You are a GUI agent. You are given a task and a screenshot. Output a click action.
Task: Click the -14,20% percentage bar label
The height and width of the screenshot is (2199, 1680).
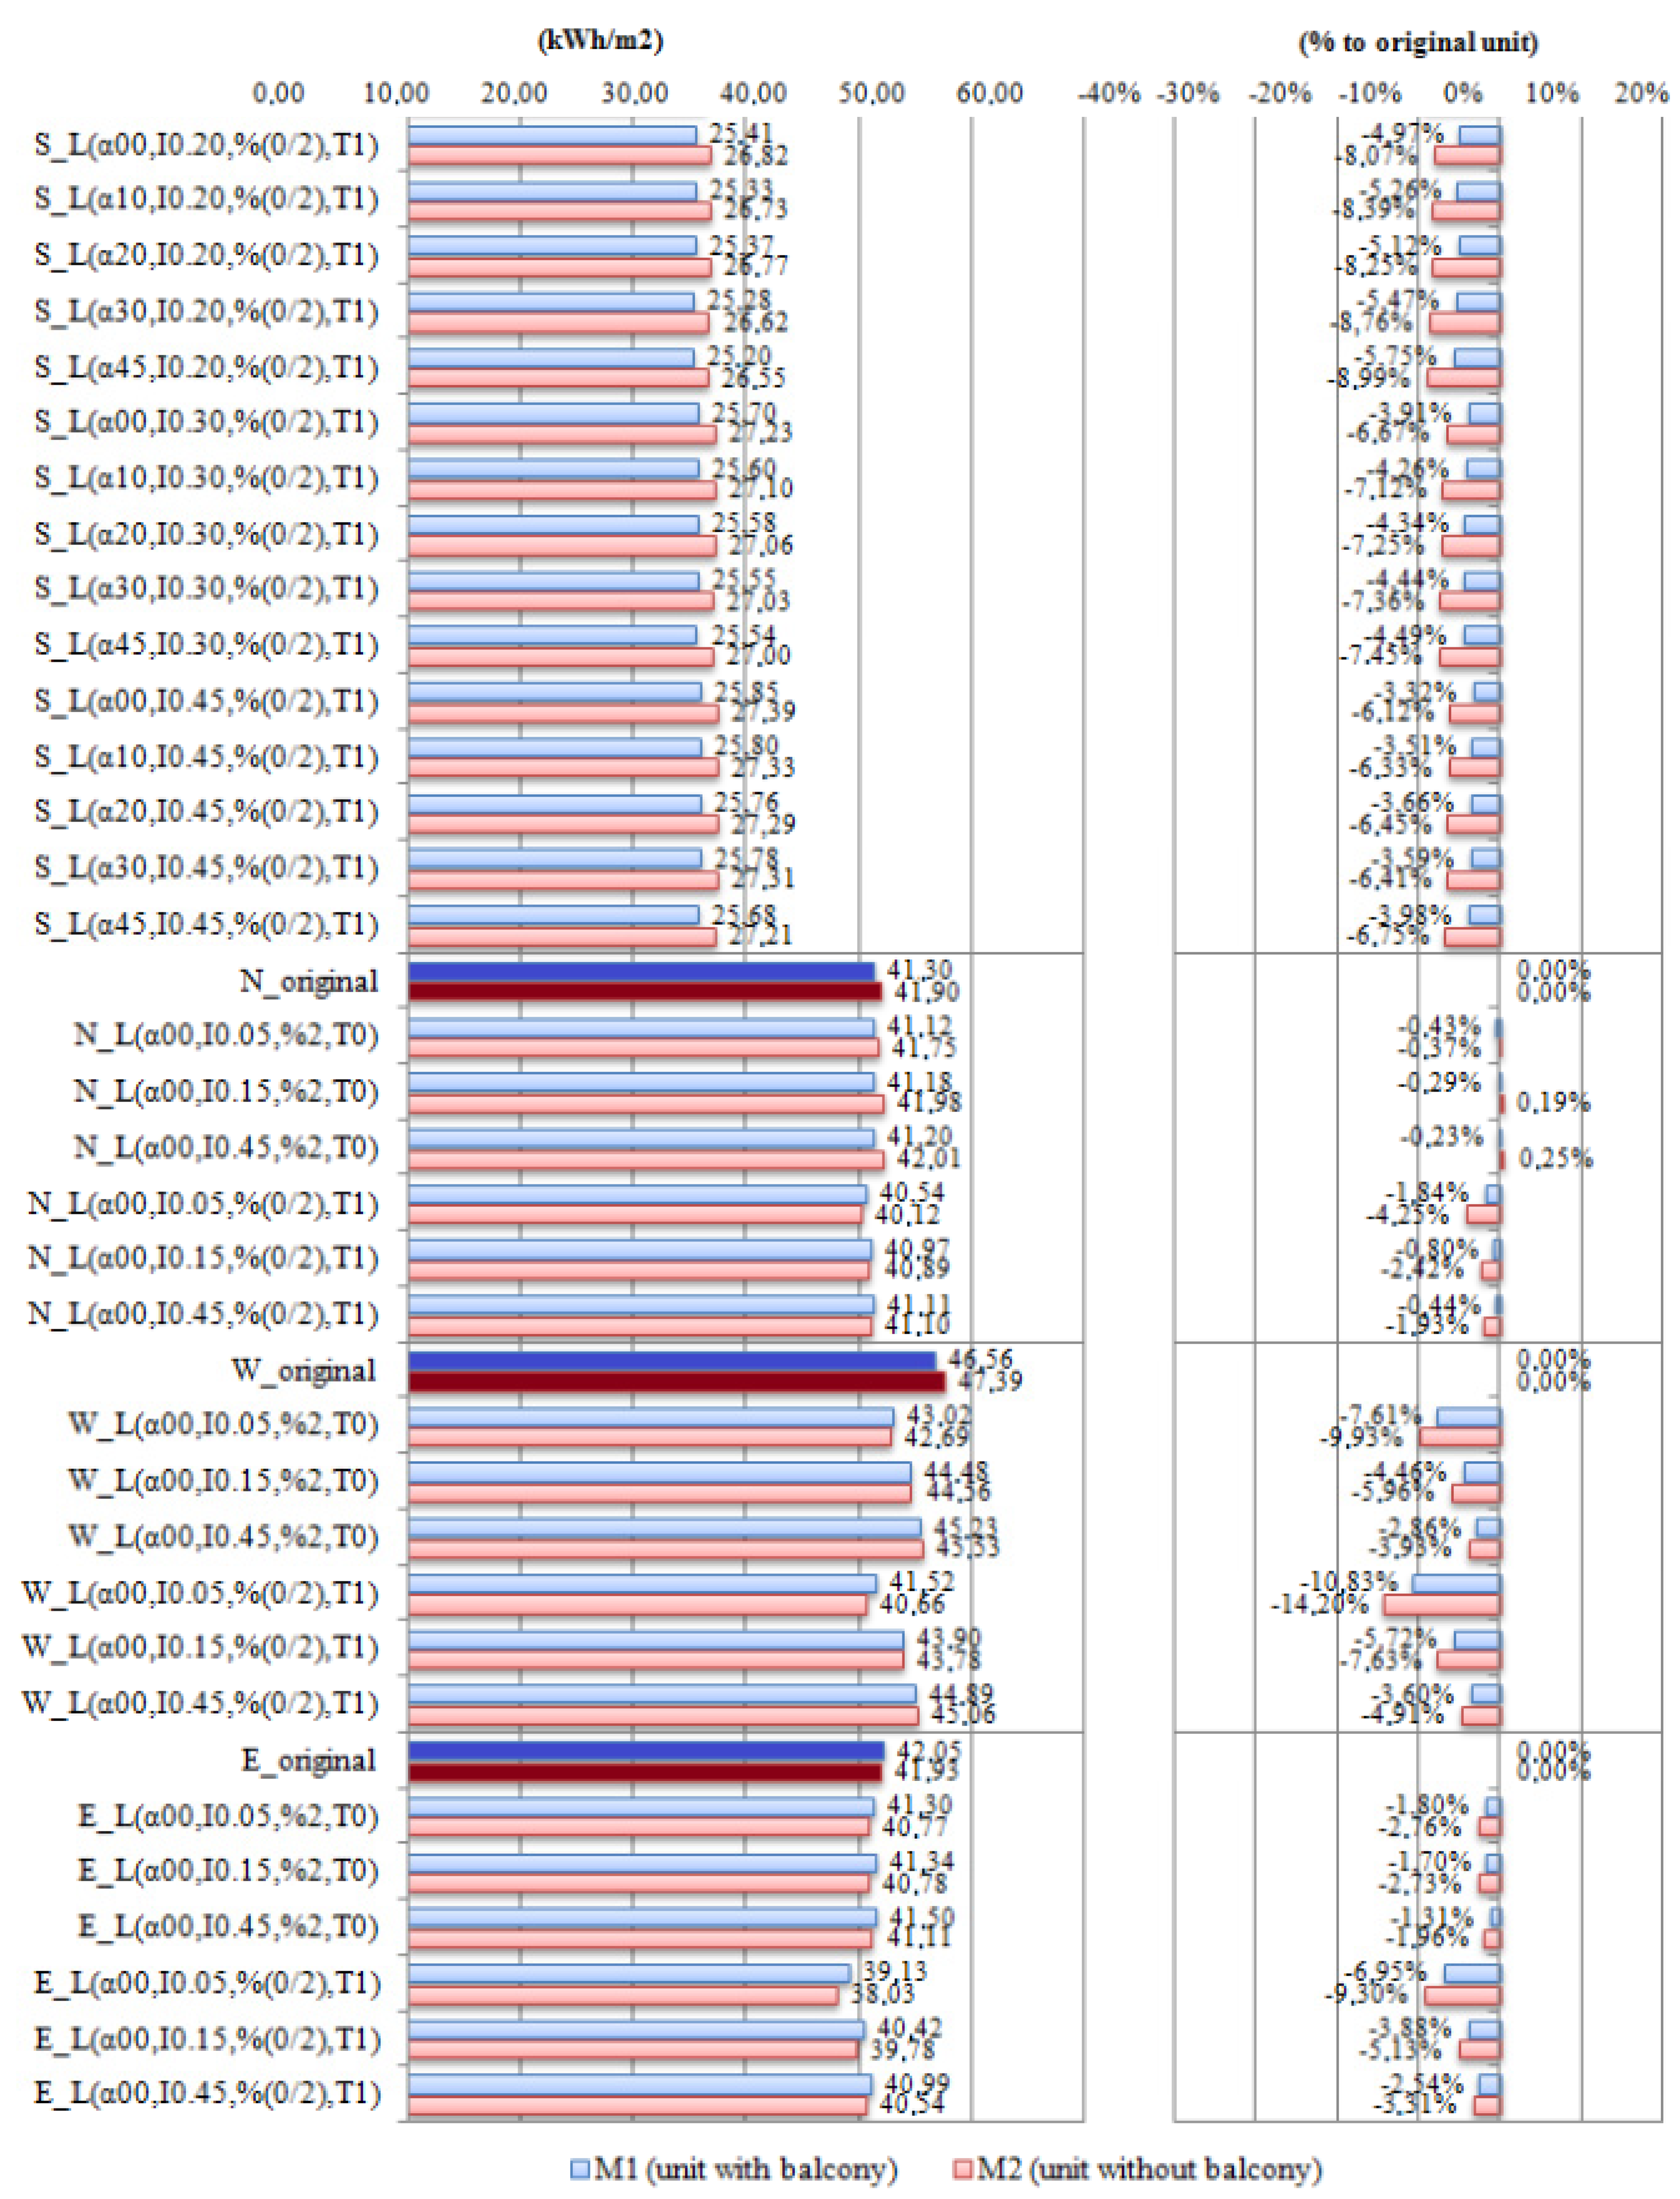point(1319,1604)
